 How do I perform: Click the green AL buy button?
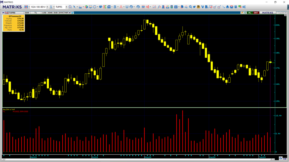coord(250,13)
